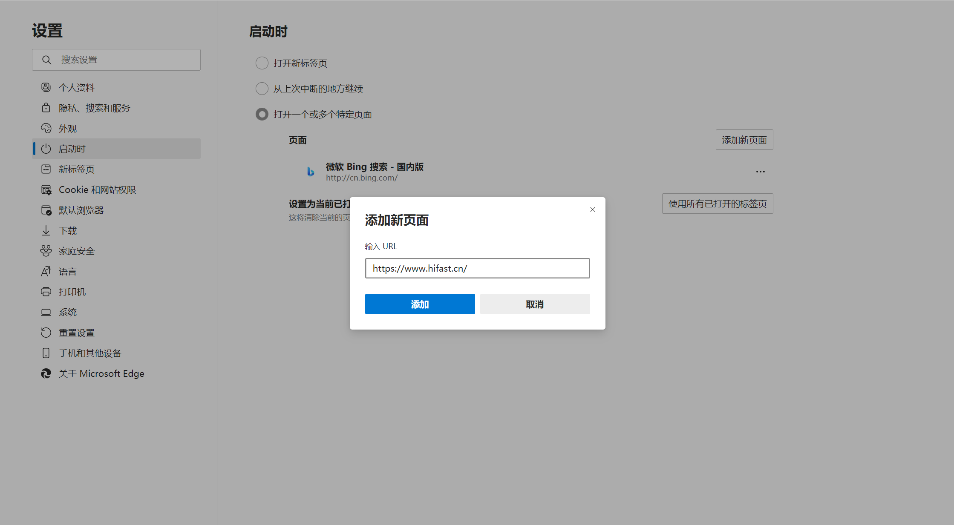Click the Cookie and site permissions icon
The width and height of the screenshot is (954, 525).
[x=46, y=190]
